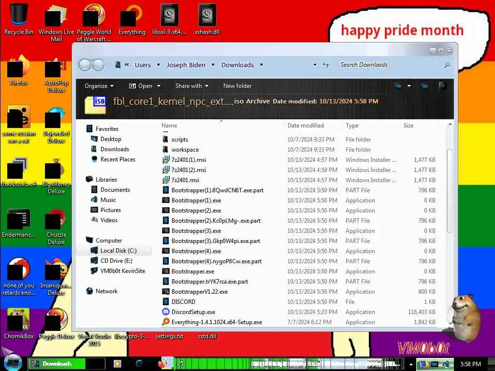Click the scrollbar down arrow
The image size is (495, 371).
click(450, 323)
